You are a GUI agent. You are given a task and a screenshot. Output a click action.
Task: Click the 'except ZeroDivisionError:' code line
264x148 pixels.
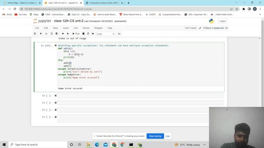75,69
